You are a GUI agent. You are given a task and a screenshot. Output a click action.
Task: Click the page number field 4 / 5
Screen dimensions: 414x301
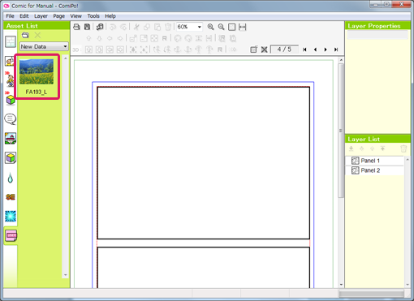click(x=284, y=49)
